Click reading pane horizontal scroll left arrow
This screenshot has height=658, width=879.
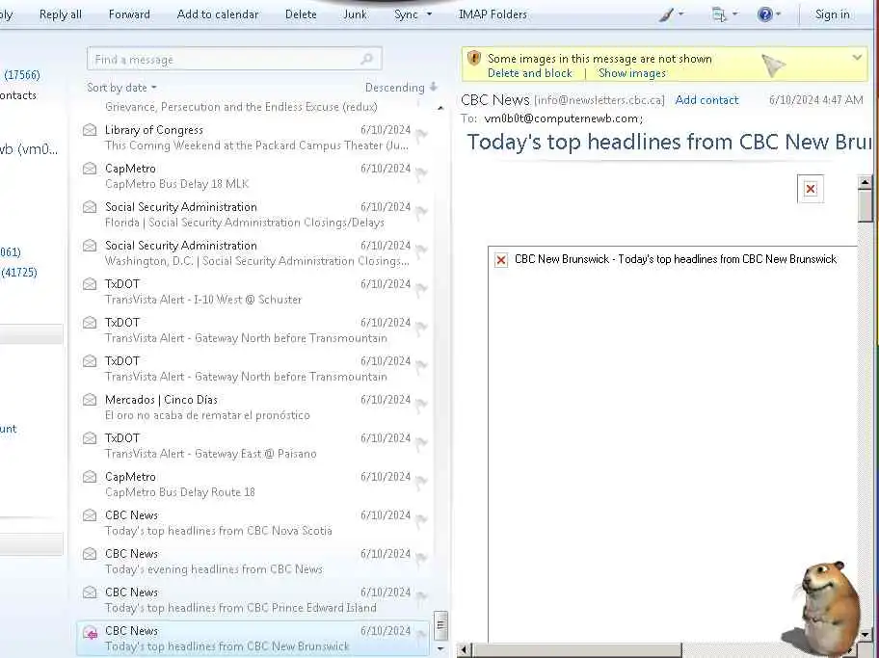pos(464,650)
